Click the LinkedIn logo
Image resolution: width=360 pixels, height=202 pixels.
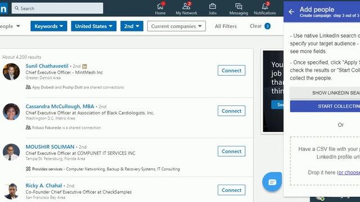[3, 8]
